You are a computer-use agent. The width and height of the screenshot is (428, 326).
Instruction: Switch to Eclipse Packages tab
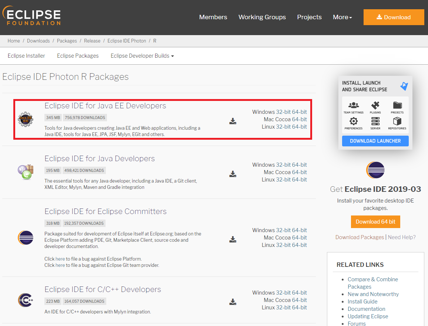[x=78, y=56]
